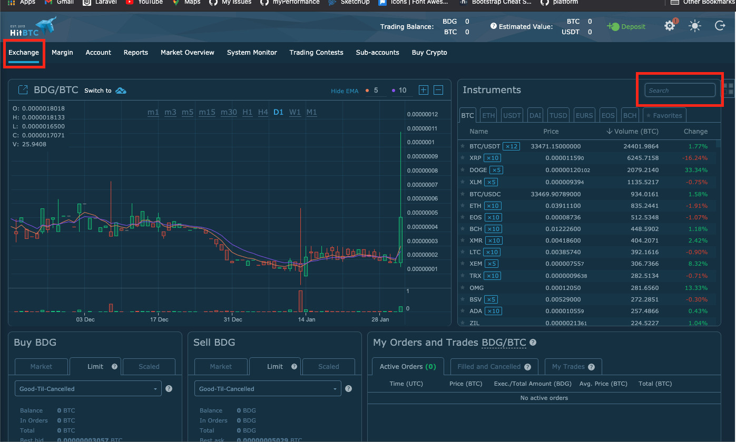The image size is (736, 442).
Task: Open Filled and Cancelled orders tab
Action: 495,367
